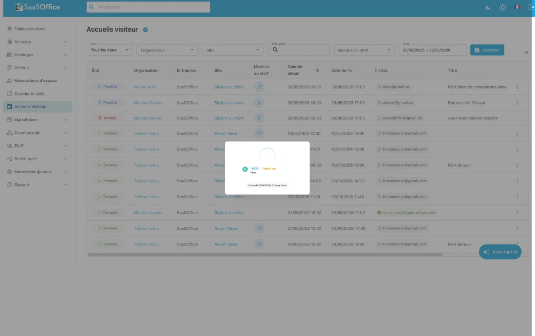Open row menu for Entretien Mr Chavet

tap(517, 102)
